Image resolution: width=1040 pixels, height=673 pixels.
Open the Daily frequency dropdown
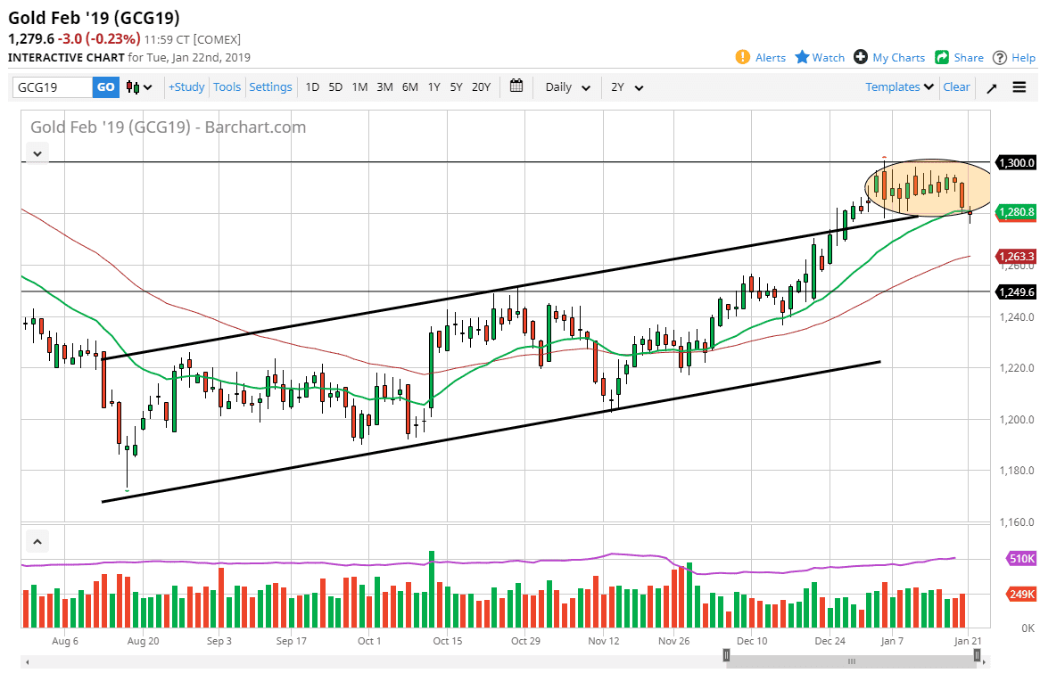[567, 86]
